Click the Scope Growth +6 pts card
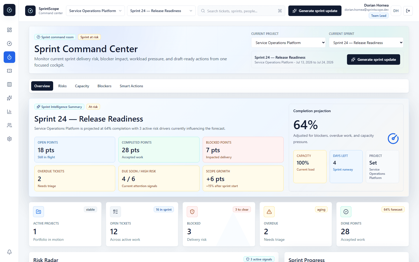The width and height of the screenshot is (419, 262). click(243, 178)
